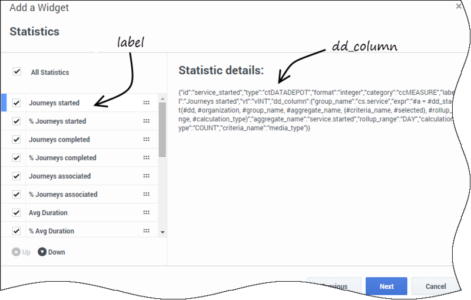Click drag handle for % Journeys completed row
This screenshot has width=471, height=300.
click(x=146, y=158)
